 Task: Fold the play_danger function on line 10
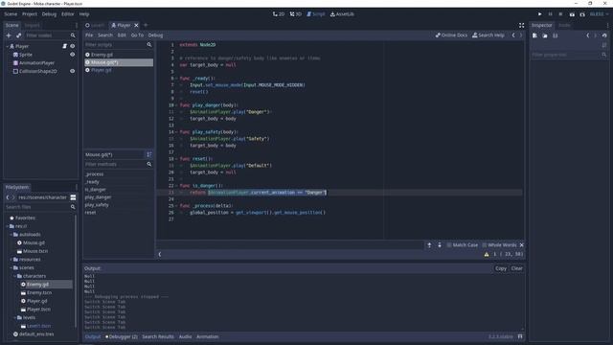[176, 105]
